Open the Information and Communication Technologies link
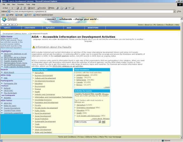The image size is (183, 142). [53, 97]
